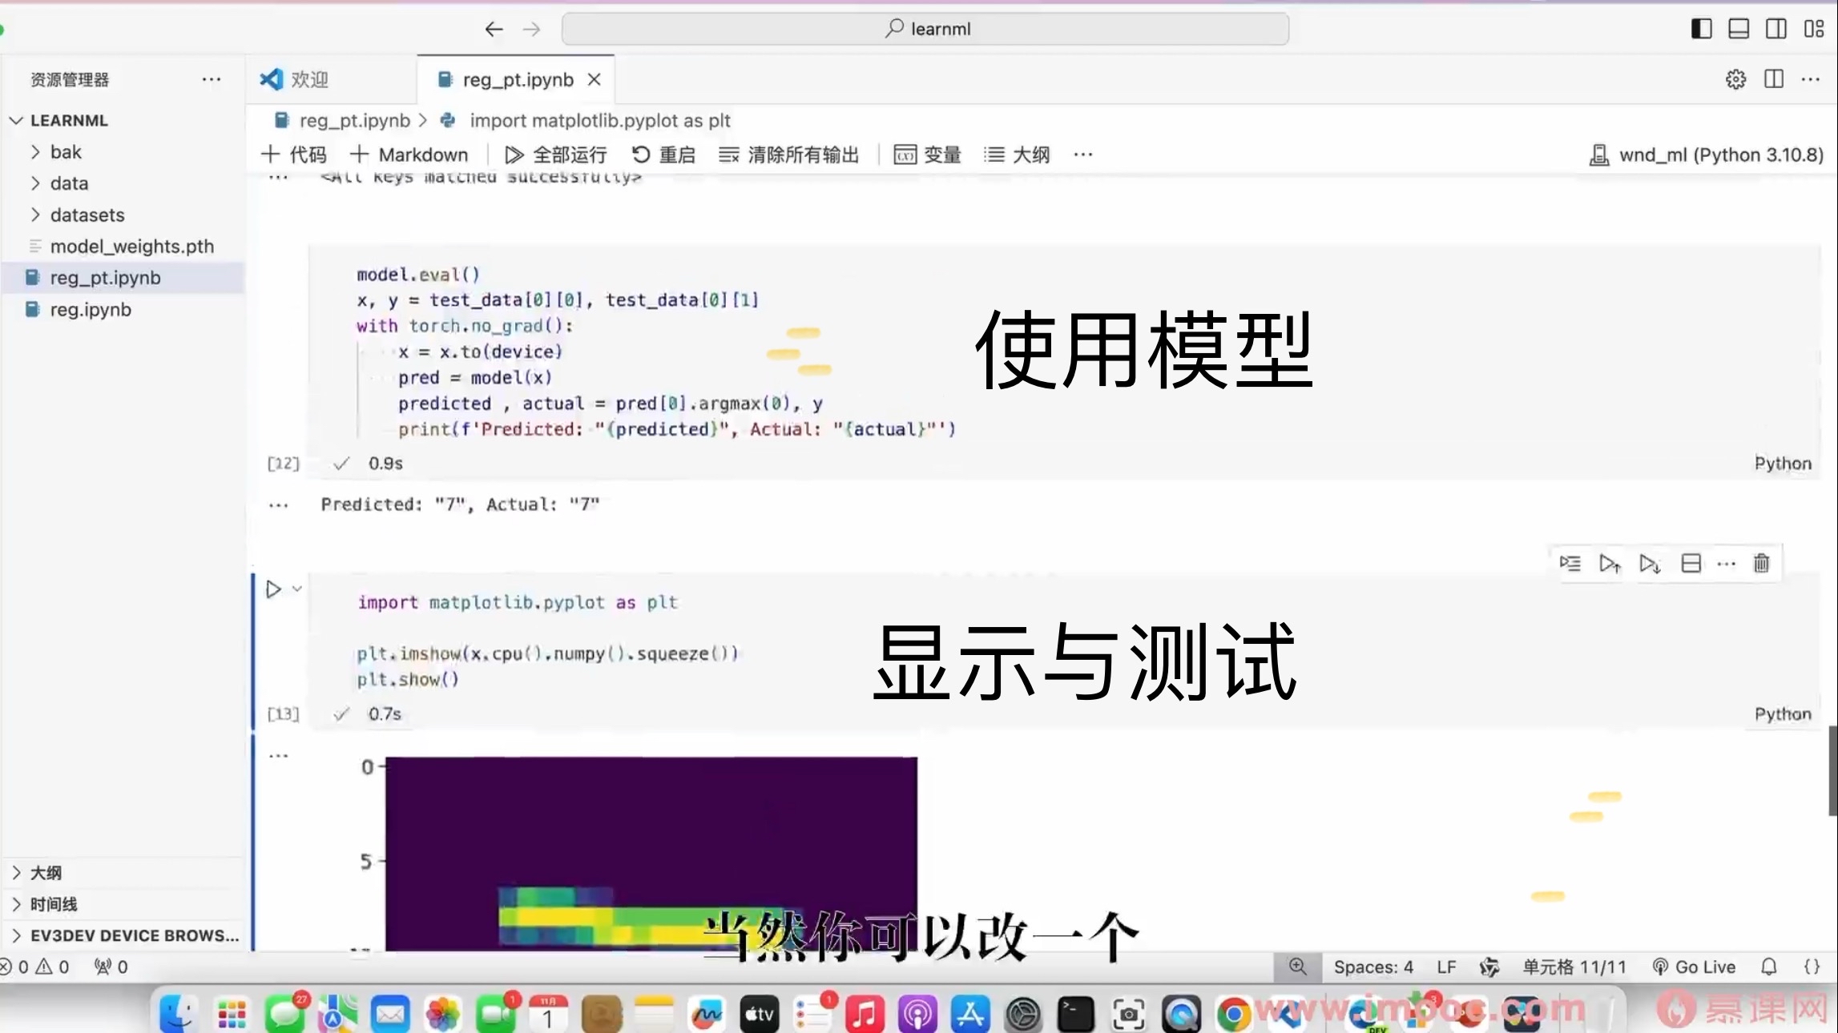Open the variables panel via 变量 icon
This screenshot has width=1838, height=1033.
coord(928,154)
